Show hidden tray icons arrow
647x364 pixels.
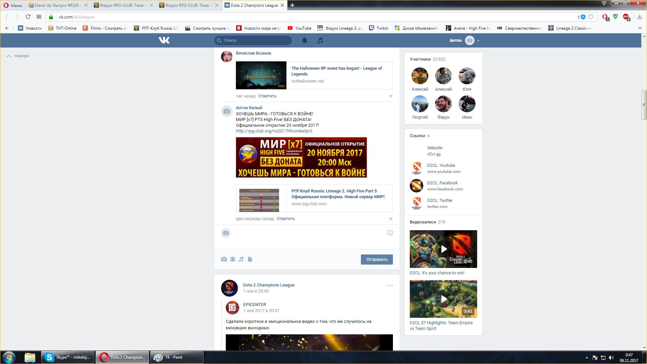coord(587,358)
